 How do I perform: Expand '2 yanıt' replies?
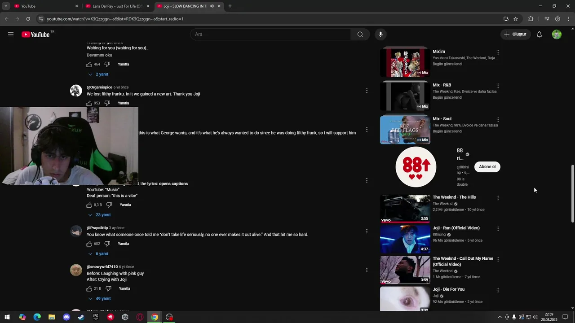coord(98,74)
